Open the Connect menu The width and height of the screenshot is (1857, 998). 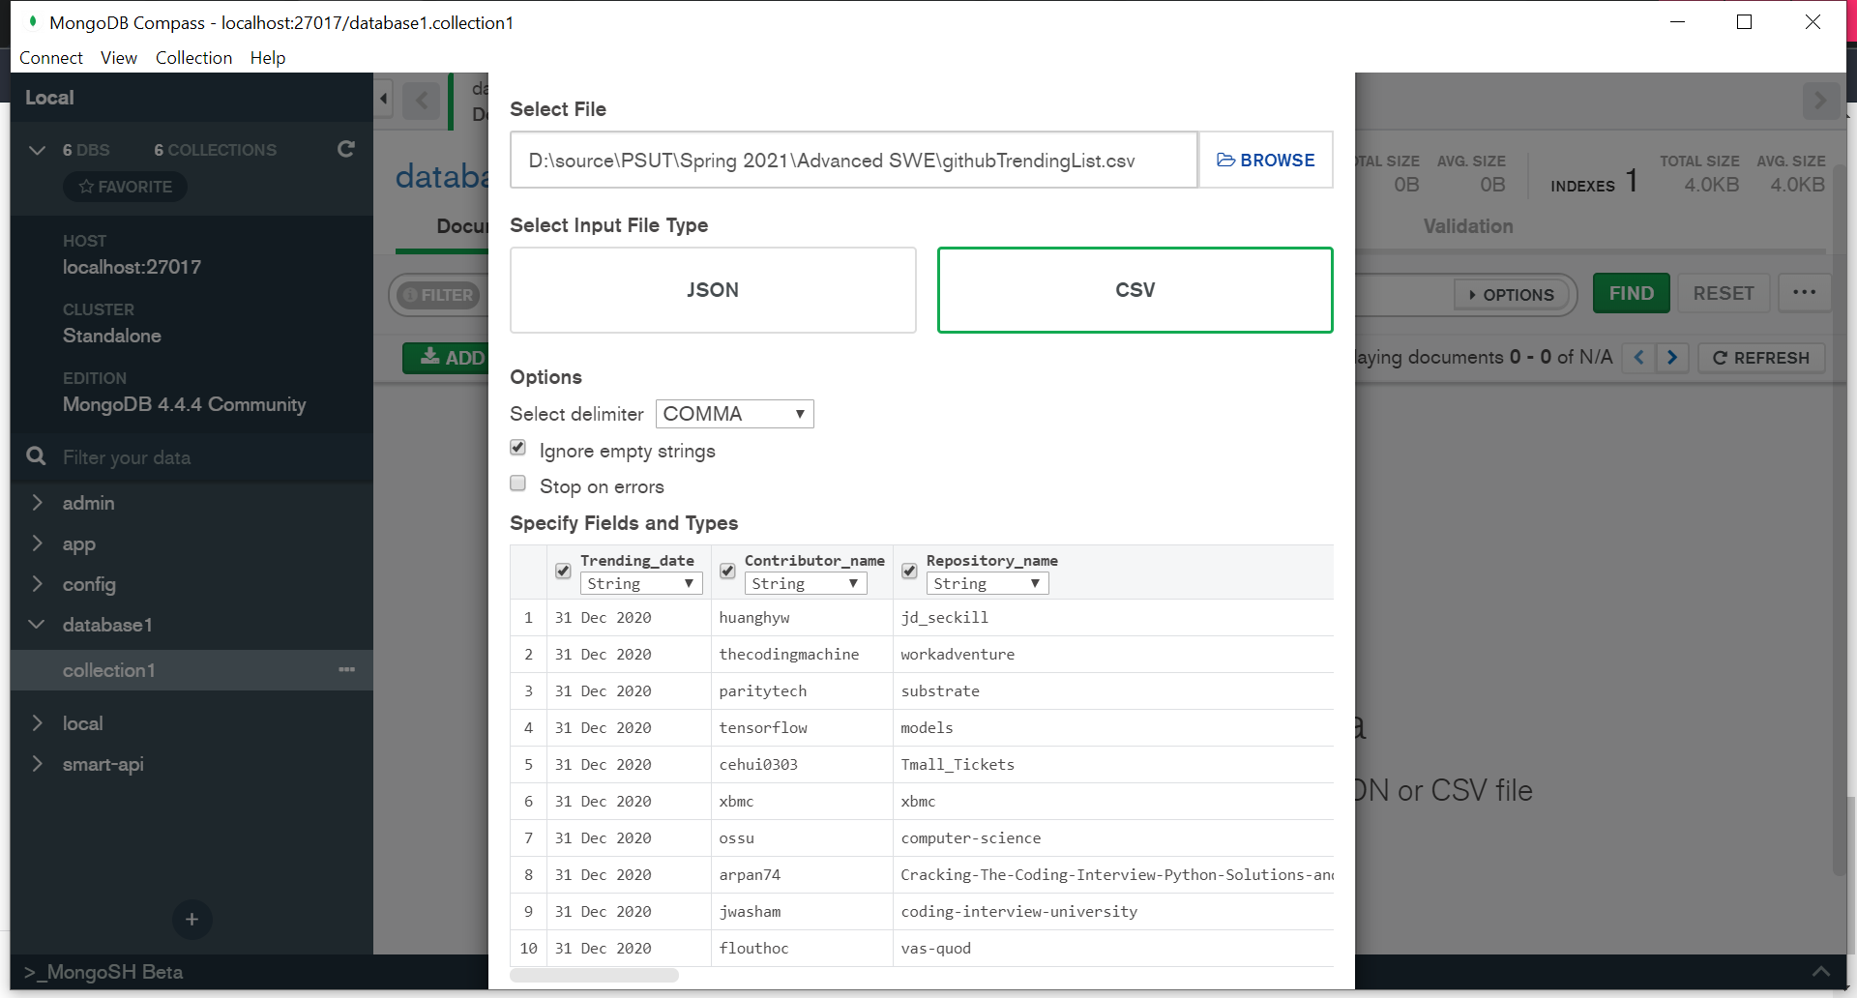point(50,58)
